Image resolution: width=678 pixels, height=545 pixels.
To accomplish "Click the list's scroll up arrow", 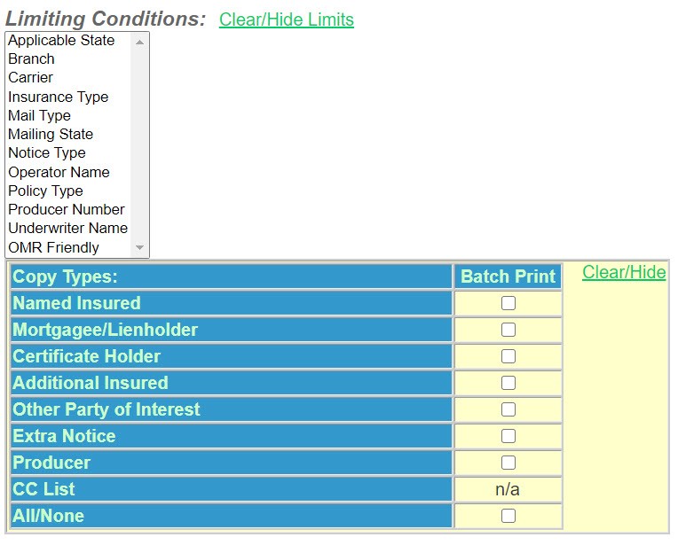I will (139, 42).
